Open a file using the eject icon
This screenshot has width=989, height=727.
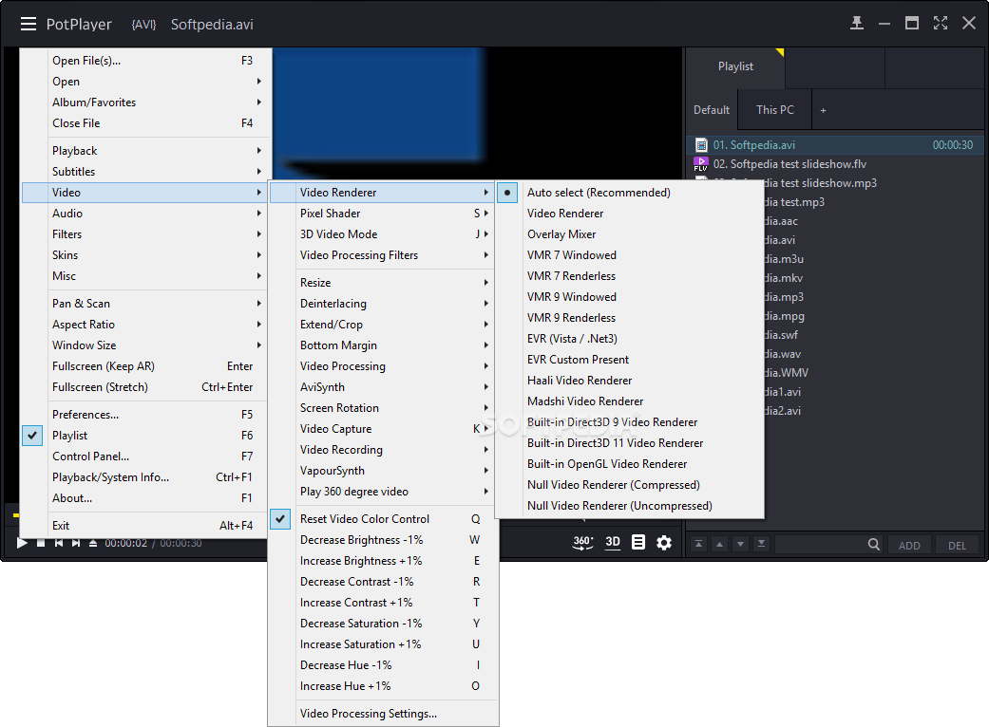(93, 543)
